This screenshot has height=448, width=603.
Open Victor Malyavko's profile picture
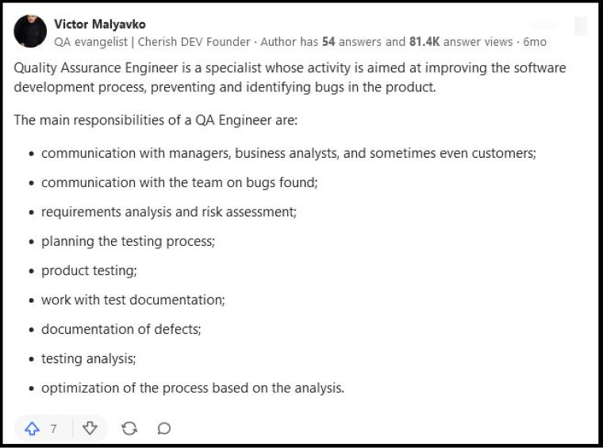coord(30,31)
